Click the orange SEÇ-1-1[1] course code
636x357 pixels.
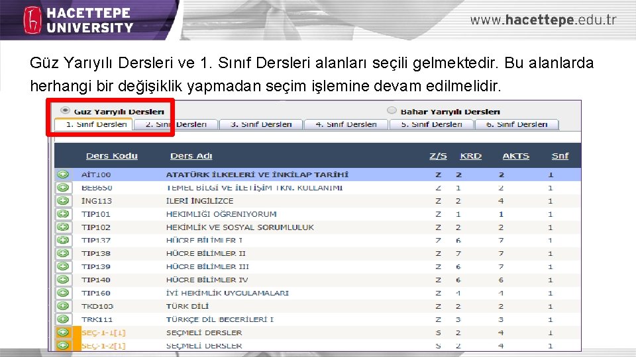click(x=103, y=333)
